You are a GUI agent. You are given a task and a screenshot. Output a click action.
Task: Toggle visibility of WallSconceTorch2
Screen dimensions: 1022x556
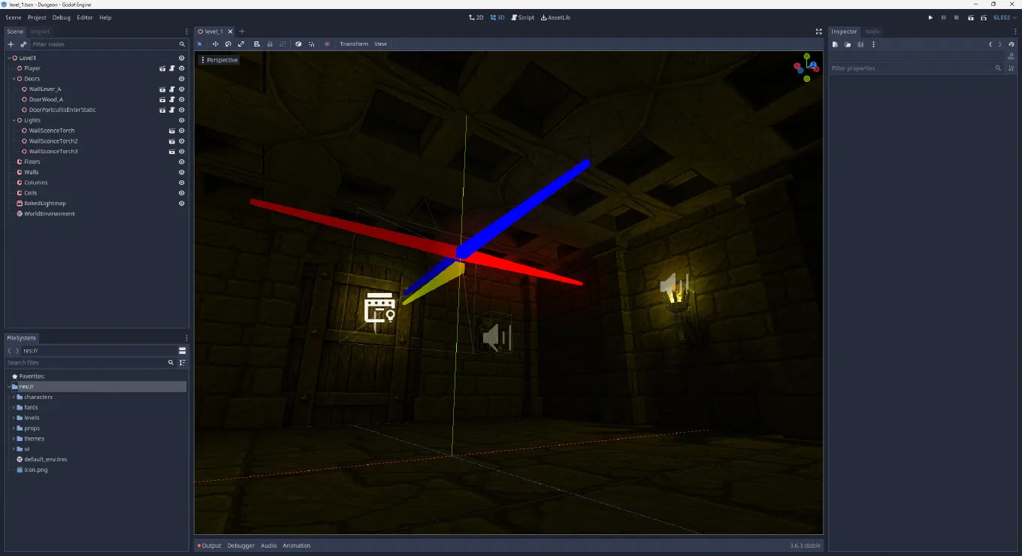pyautogui.click(x=181, y=141)
